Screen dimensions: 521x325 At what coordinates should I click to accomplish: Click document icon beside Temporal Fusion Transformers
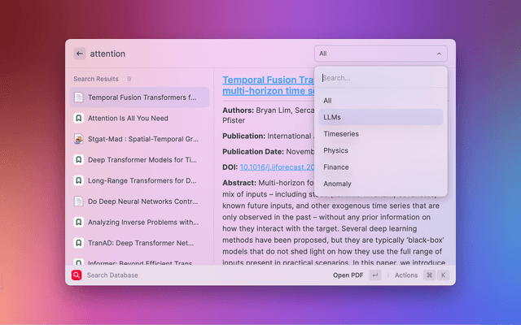(78, 97)
